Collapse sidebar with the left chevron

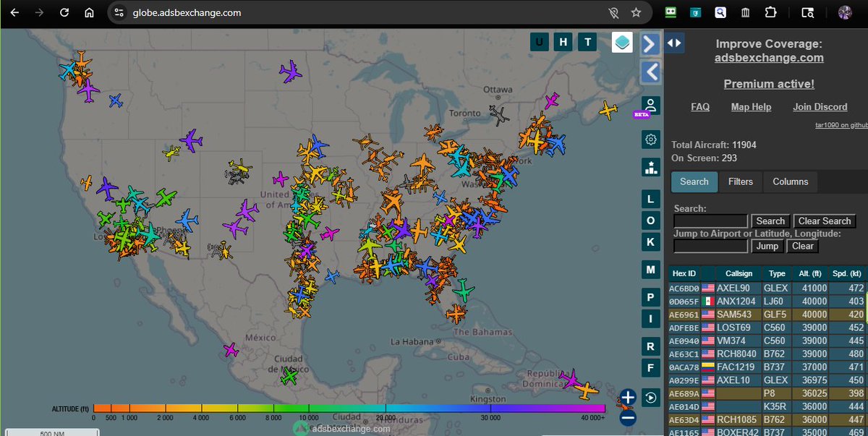651,72
